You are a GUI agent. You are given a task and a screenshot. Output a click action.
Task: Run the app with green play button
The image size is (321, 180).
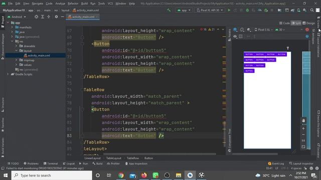tap(229, 10)
